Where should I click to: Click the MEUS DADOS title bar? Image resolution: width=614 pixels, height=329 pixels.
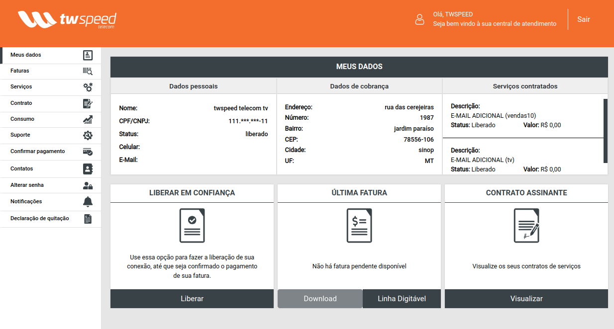pyautogui.click(x=359, y=67)
